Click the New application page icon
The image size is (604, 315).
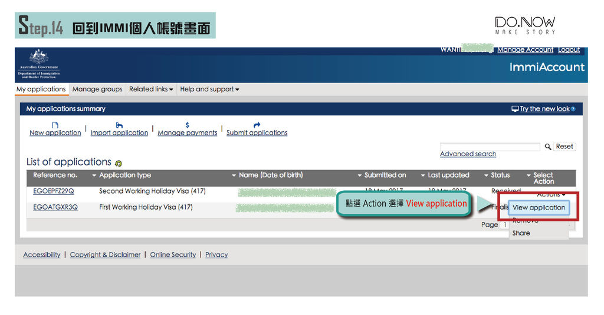pyautogui.click(x=55, y=125)
